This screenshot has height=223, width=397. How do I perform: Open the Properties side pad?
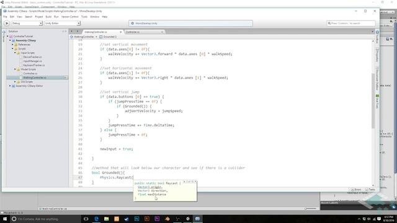click(377, 55)
